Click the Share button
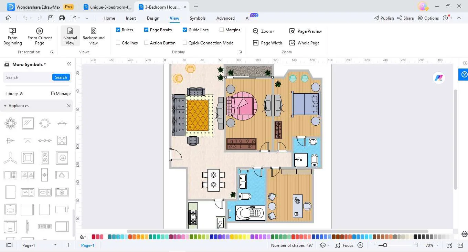 (x=405, y=18)
